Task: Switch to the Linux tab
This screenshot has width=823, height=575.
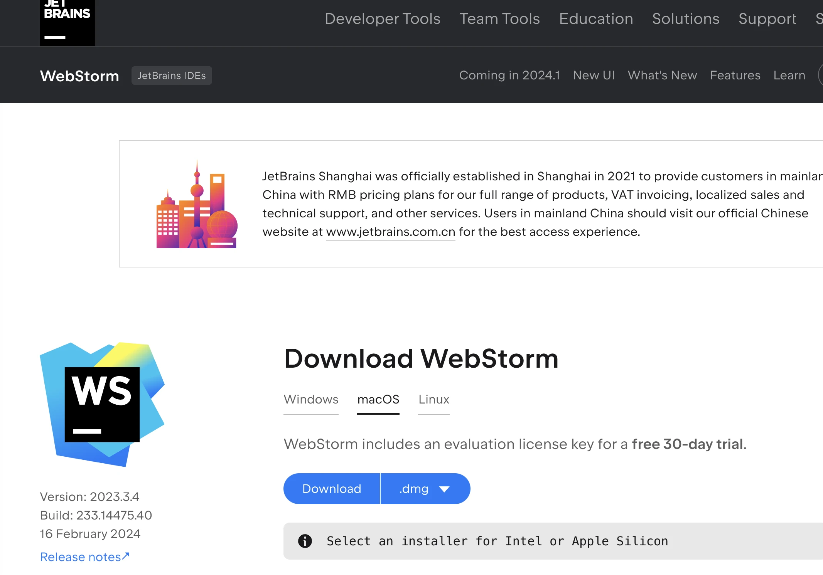Action: pos(434,399)
